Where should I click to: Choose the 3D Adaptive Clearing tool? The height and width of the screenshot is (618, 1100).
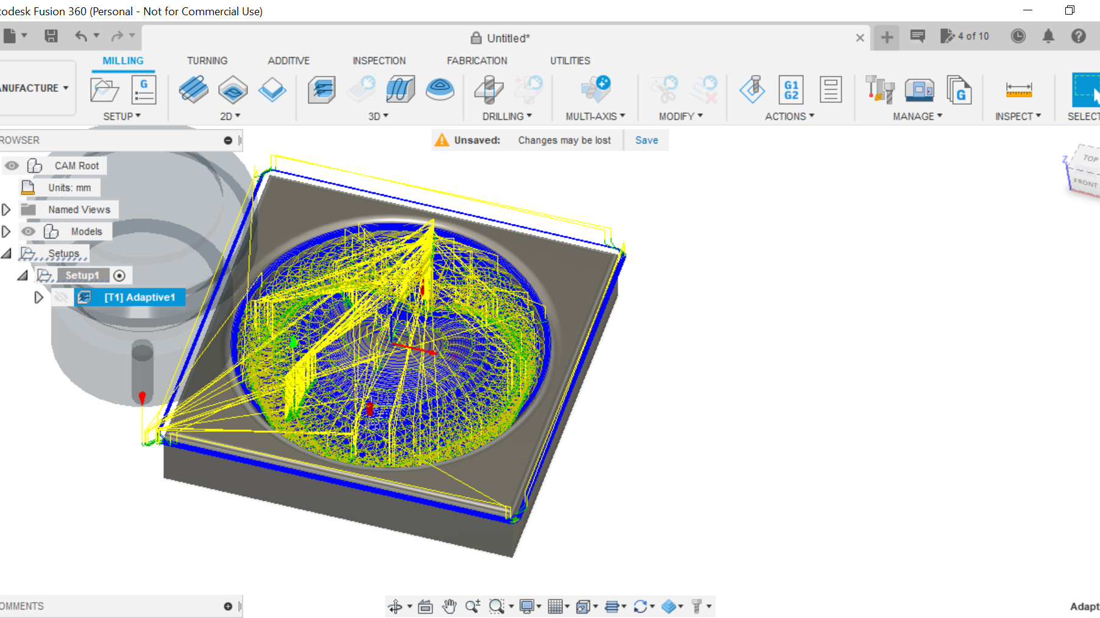coord(322,90)
